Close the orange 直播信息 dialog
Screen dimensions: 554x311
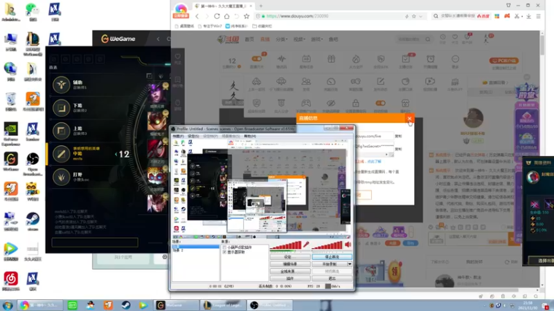(409, 118)
